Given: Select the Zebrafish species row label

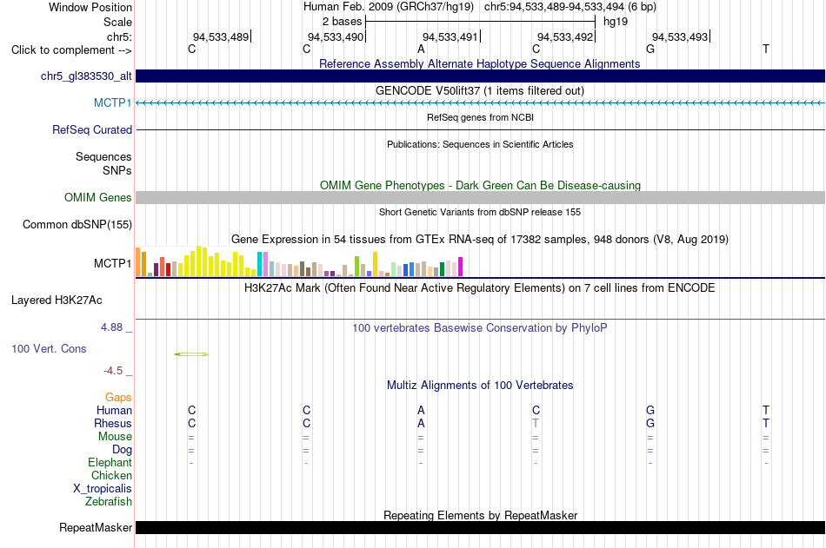Looking at the screenshot, I should pyautogui.click(x=109, y=501).
